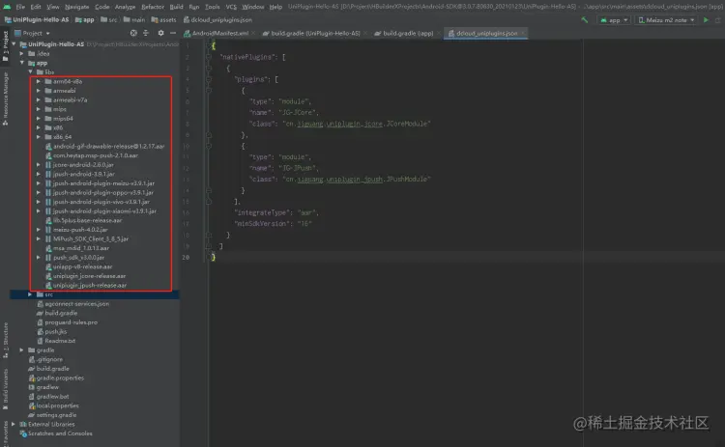Click the UniPlugin-Hello-AS breadcrumb
Screen dimensions: 725x447
pyautogui.click(x=37, y=20)
